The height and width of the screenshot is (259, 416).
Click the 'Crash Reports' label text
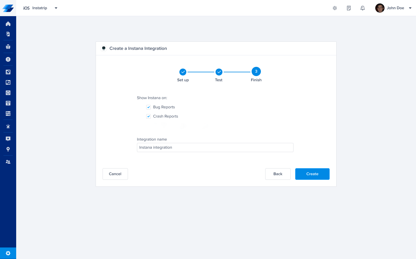166,116
